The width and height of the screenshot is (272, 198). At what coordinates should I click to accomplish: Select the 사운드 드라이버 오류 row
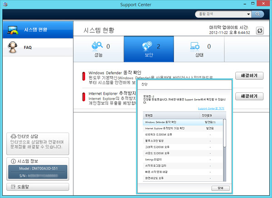183,153
